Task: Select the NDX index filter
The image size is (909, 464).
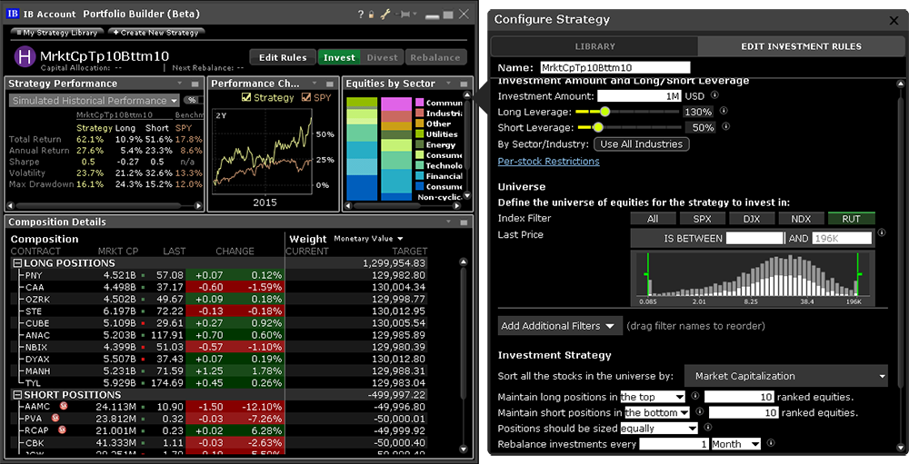Action: 801,219
